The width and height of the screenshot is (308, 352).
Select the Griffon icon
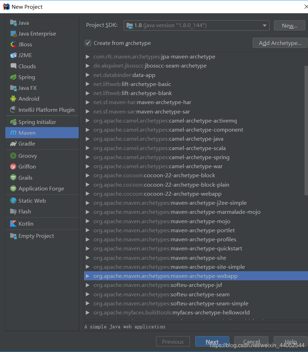(13, 166)
